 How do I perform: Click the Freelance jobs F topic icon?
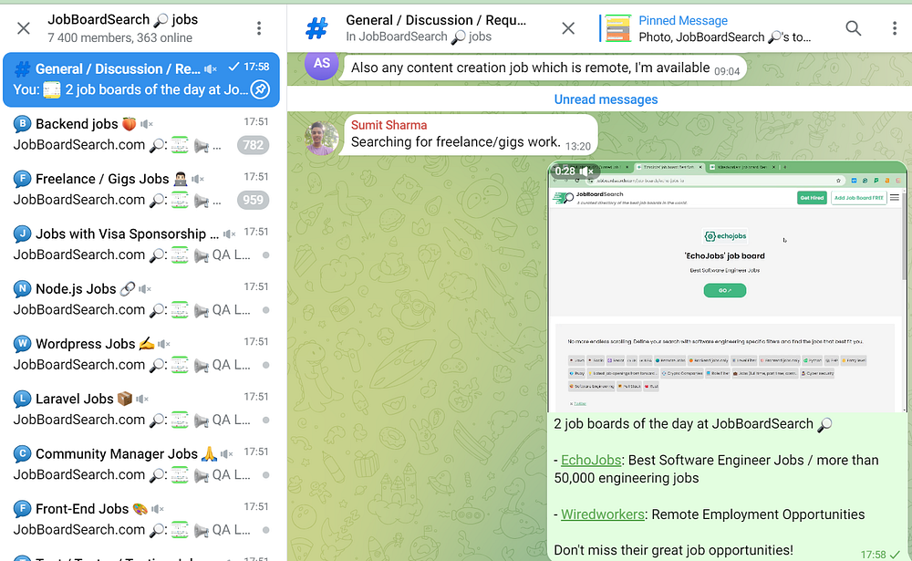point(22,179)
